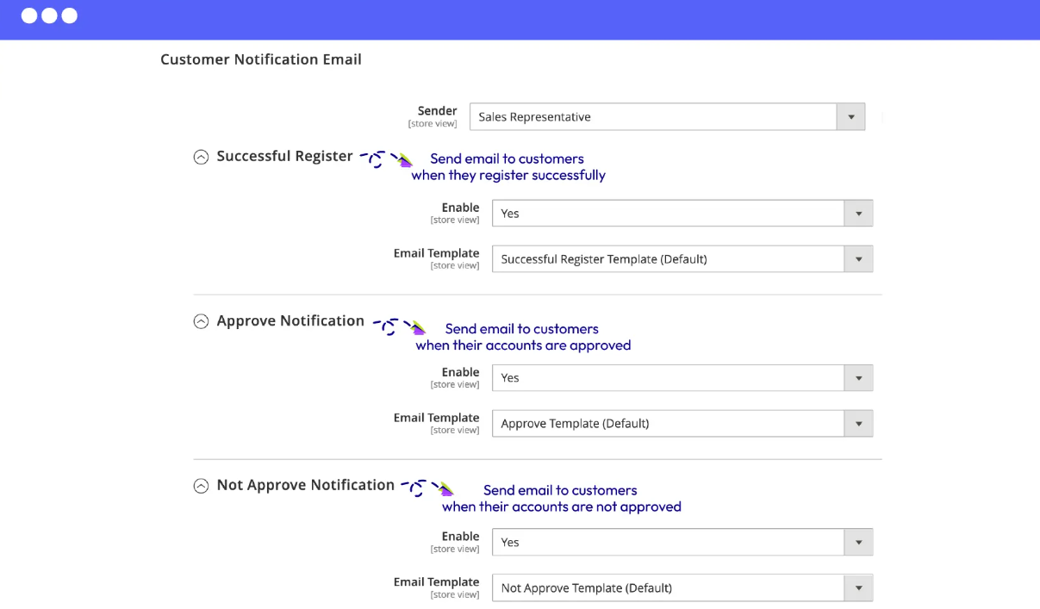Image resolution: width=1040 pixels, height=609 pixels.
Task: Click Enable label under Approve Notification
Action: click(x=461, y=372)
